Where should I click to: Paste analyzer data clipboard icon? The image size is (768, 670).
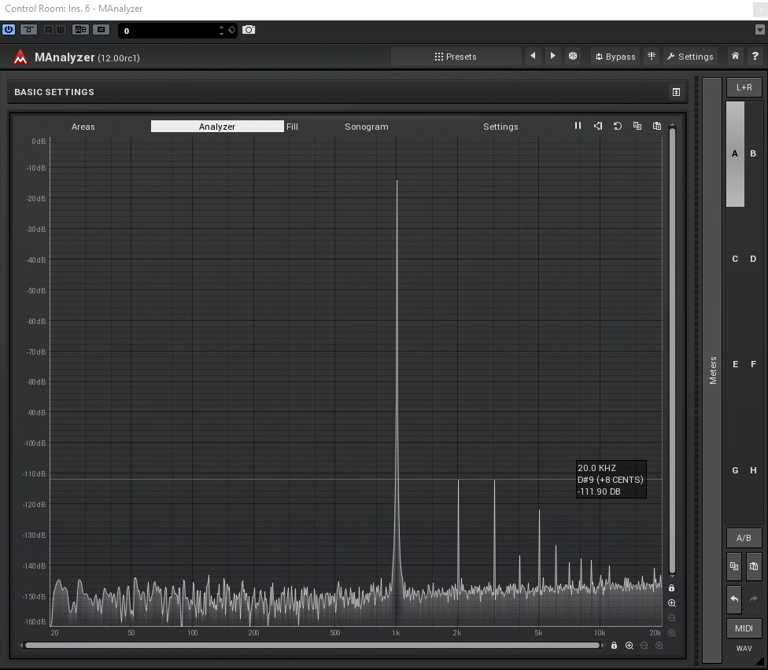(657, 126)
